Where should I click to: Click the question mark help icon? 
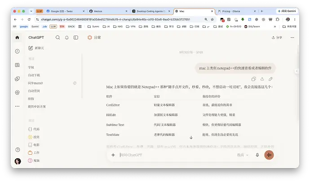tap(18, 150)
